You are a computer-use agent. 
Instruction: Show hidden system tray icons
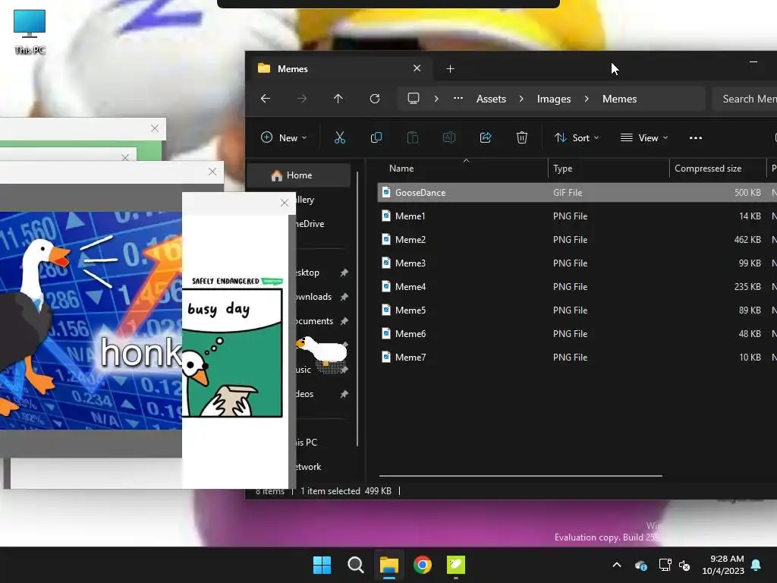pos(617,565)
